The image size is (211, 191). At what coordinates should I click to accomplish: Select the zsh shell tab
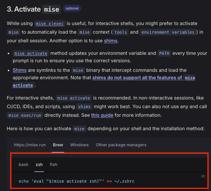39,164
